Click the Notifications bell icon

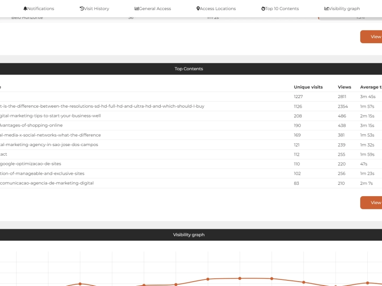coord(25,8)
